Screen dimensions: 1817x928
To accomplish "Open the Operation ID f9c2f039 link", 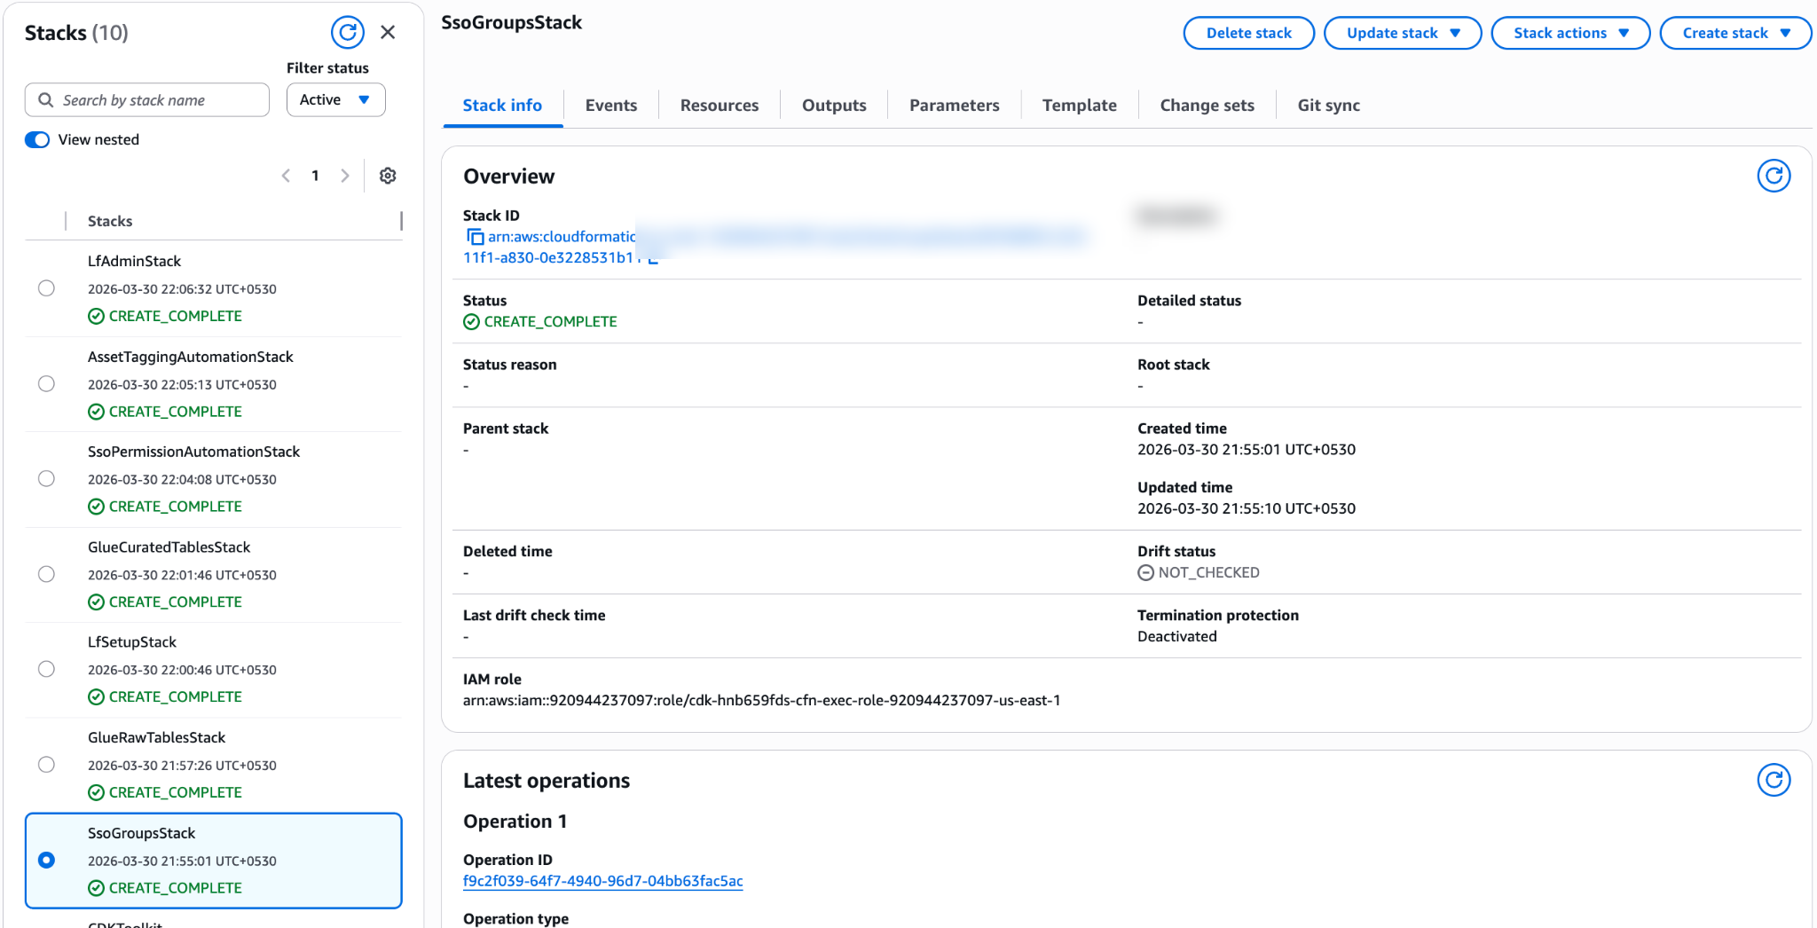I will click(x=603, y=881).
